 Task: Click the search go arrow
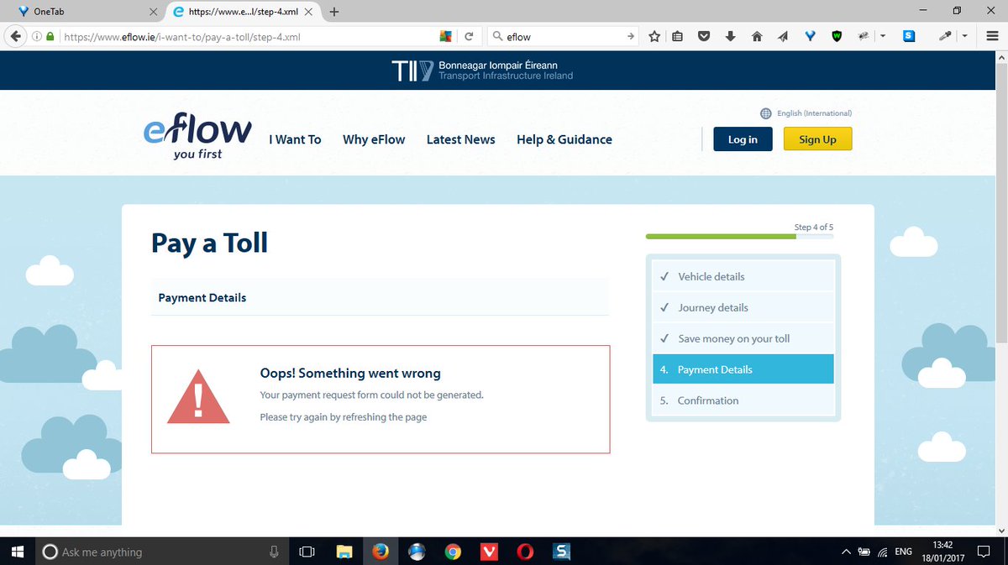coord(631,37)
